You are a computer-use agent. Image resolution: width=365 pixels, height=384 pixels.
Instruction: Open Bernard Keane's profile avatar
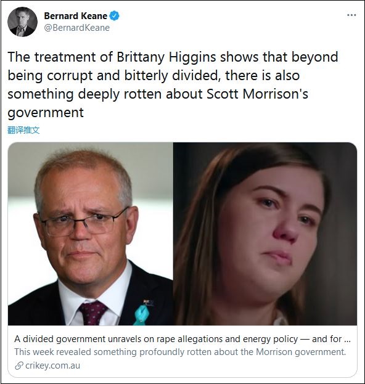coord(23,22)
